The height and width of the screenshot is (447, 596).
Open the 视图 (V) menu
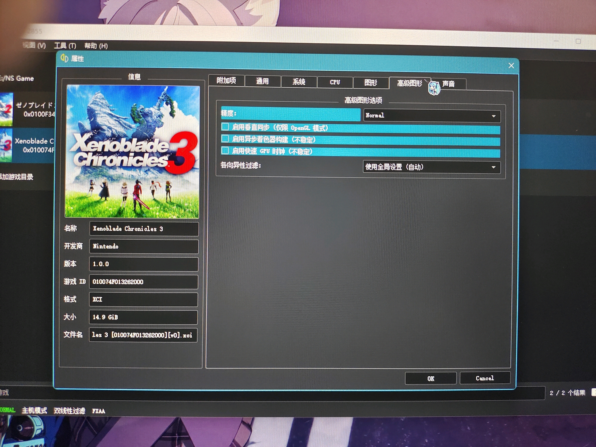(34, 45)
